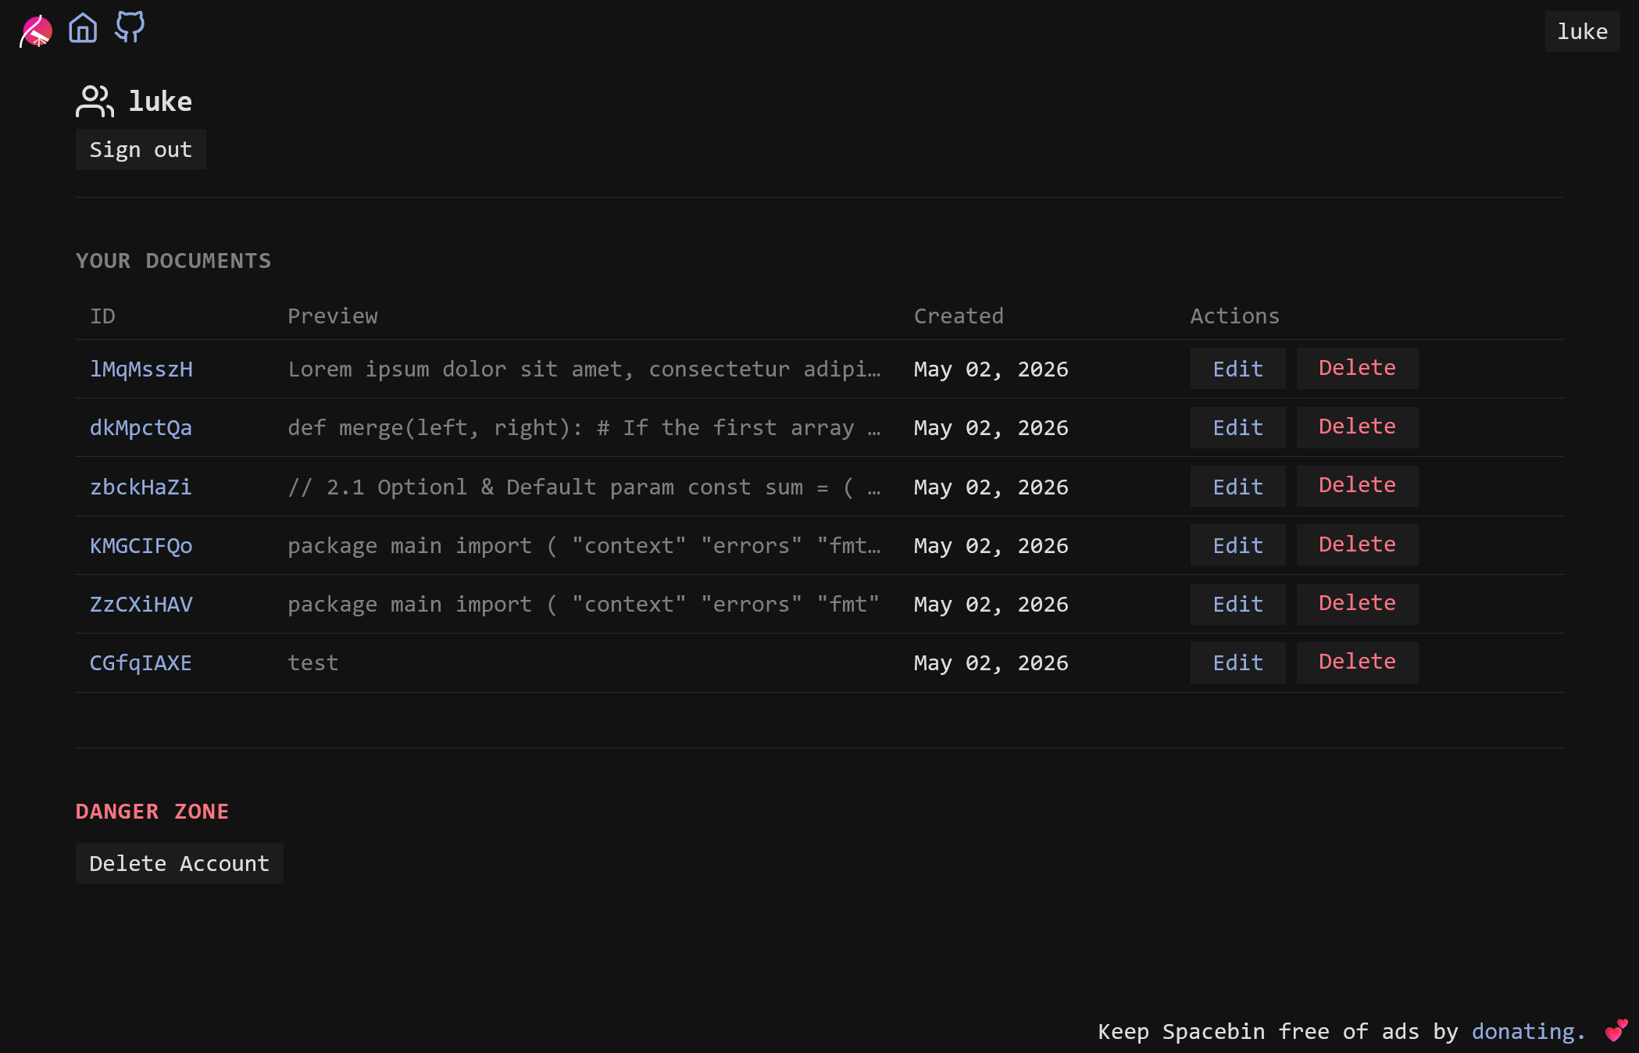Screen dimensions: 1639x1053
Task: Click the created date of CGfqIAXE
Action: (x=991, y=662)
